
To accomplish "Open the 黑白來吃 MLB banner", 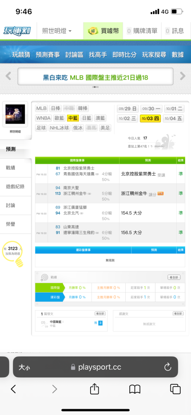I will click(x=95, y=76).
